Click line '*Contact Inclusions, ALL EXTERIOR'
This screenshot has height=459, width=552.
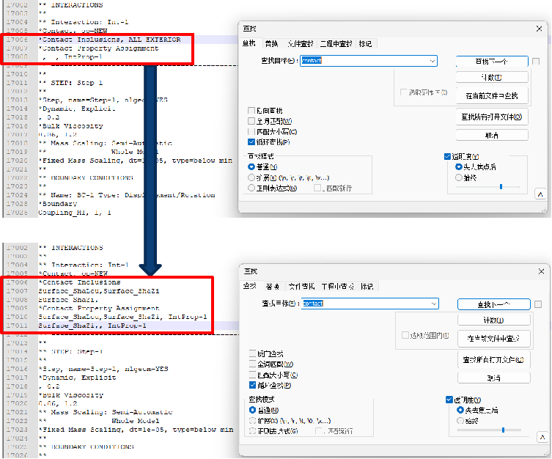pyautogui.click(x=109, y=40)
